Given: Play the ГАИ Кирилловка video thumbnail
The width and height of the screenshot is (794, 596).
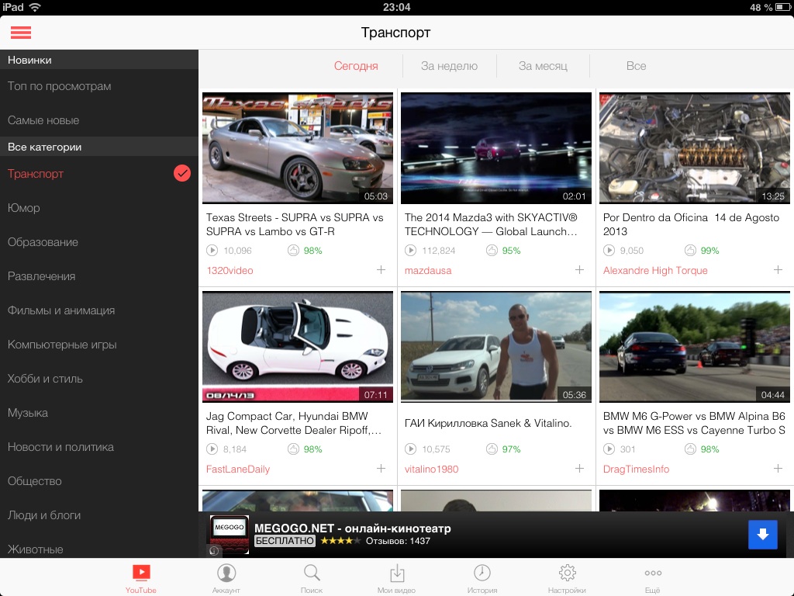Looking at the screenshot, I should click(496, 347).
